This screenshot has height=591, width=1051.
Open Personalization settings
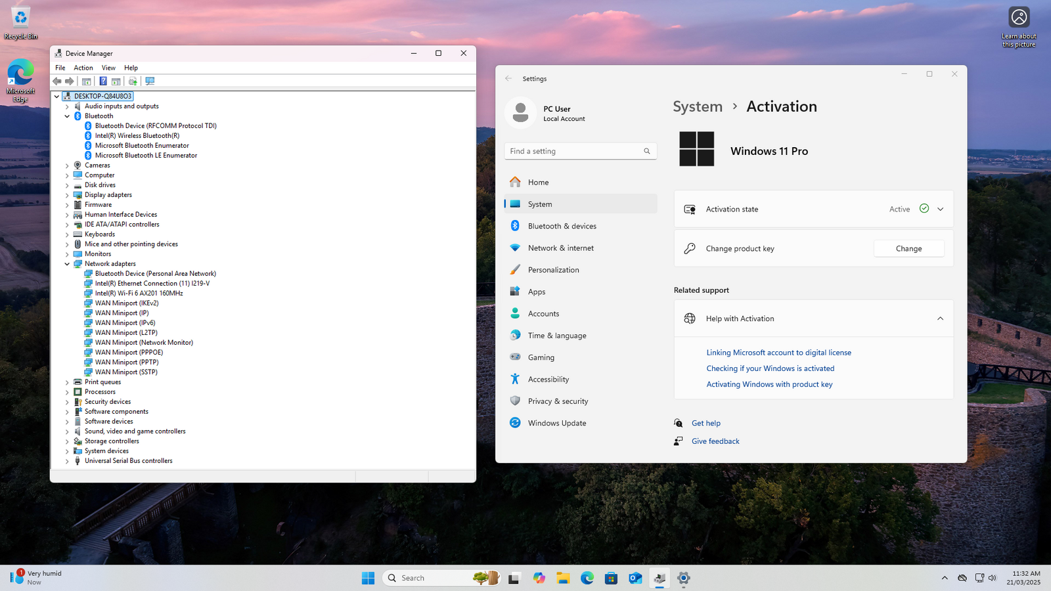(581, 270)
